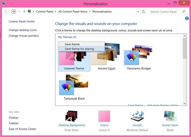Click the theme list scrollbar thumb
The width and height of the screenshot is (191, 137).
185,48
